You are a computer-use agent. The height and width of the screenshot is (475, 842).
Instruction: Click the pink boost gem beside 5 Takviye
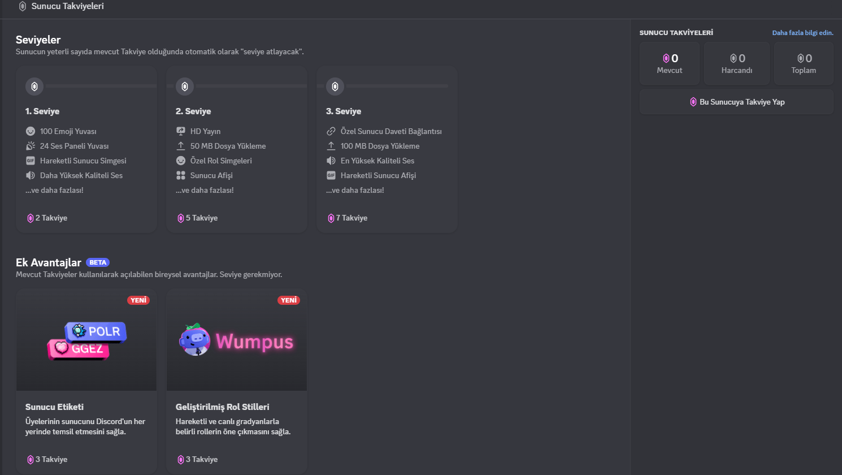pyautogui.click(x=181, y=218)
